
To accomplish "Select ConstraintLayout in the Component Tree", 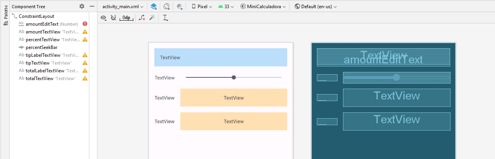I will 36,16.
